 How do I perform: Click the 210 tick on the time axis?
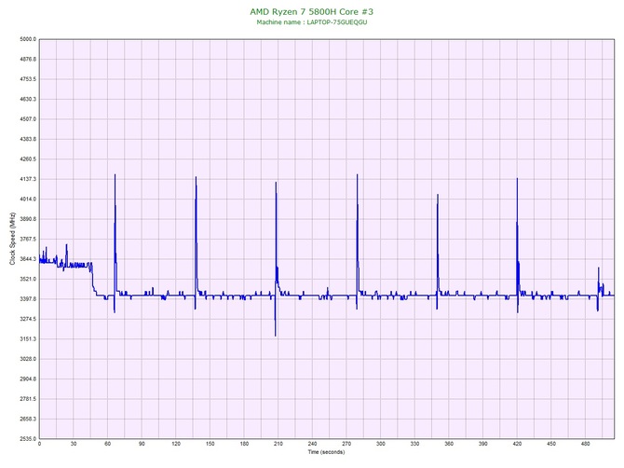(x=278, y=444)
